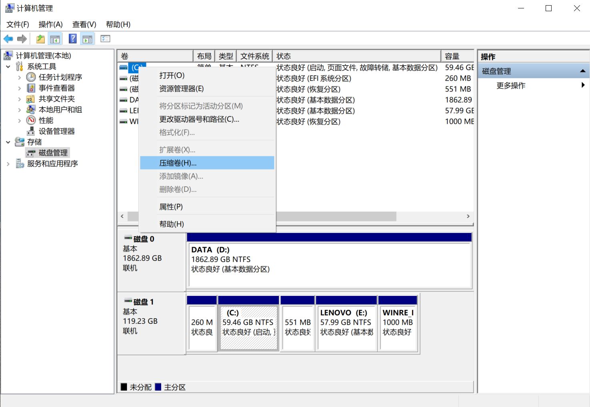Open 事件查看器 in the tree
The width and height of the screenshot is (590, 407).
pos(56,88)
